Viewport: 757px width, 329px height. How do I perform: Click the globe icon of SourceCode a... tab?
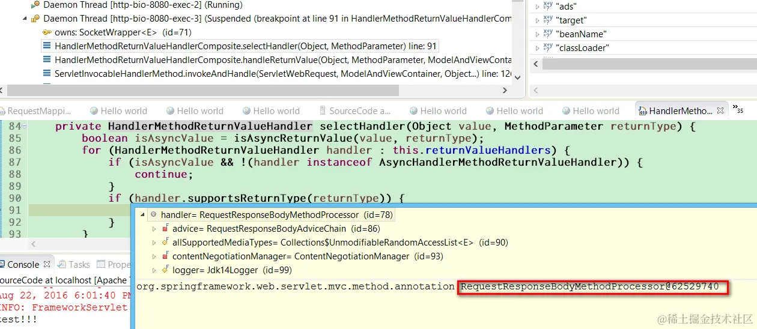[323, 111]
